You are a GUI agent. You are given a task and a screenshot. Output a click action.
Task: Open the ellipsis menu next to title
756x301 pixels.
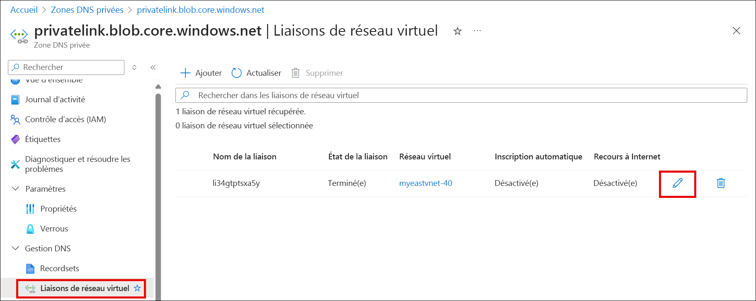(477, 31)
